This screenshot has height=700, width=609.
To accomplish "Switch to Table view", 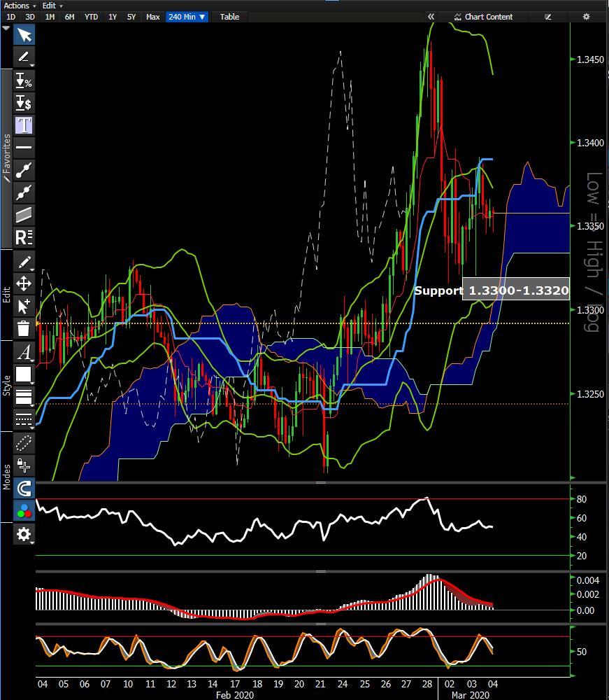I will 229,17.
